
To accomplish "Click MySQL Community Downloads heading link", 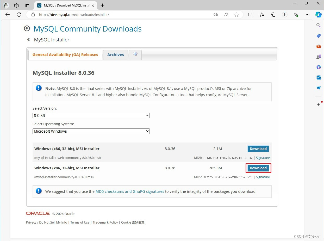I will [x=88, y=29].
